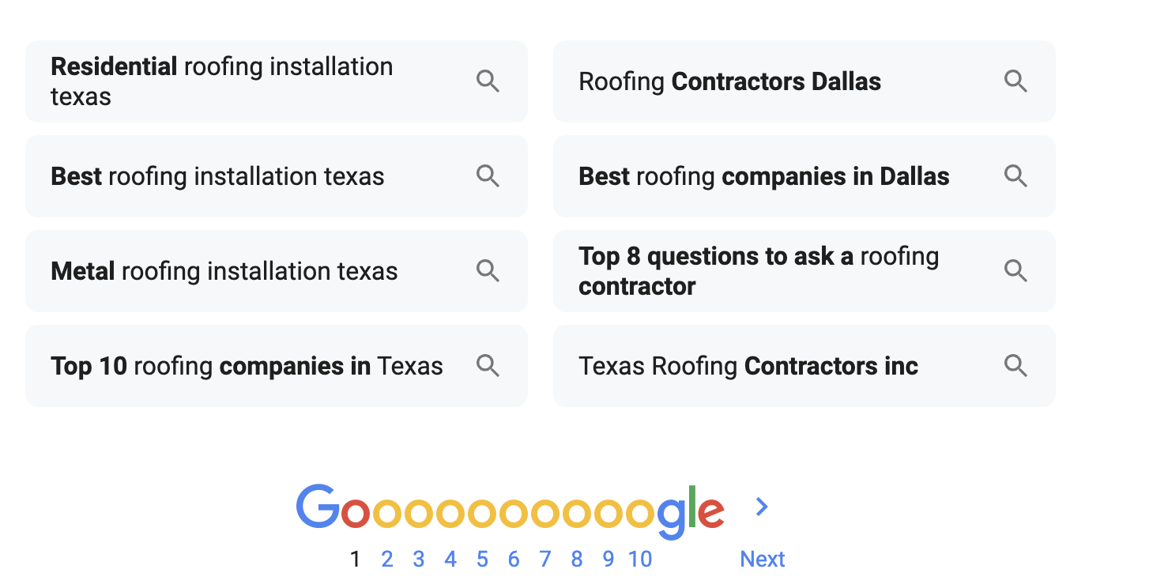Select Top 10 roofing companies in Texas
The image size is (1168, 588).
click(x=246, y=366)
